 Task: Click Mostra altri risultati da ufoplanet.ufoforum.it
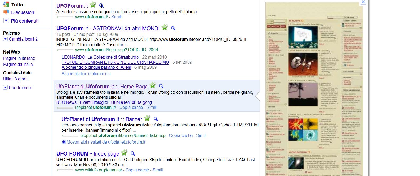point(106,142)
